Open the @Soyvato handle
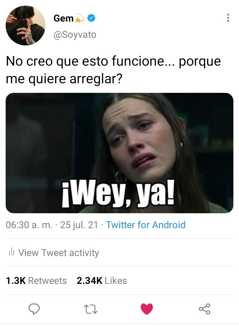 (75, 34)
